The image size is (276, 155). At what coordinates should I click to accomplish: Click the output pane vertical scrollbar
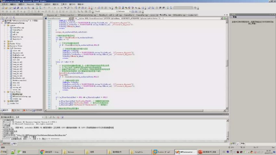point(227,130)
